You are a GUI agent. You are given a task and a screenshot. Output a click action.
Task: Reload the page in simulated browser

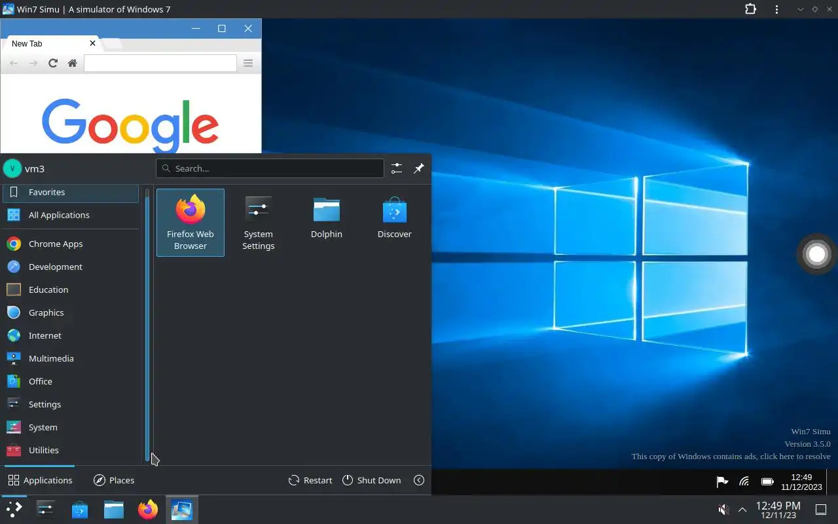click(x=53, y=63)
